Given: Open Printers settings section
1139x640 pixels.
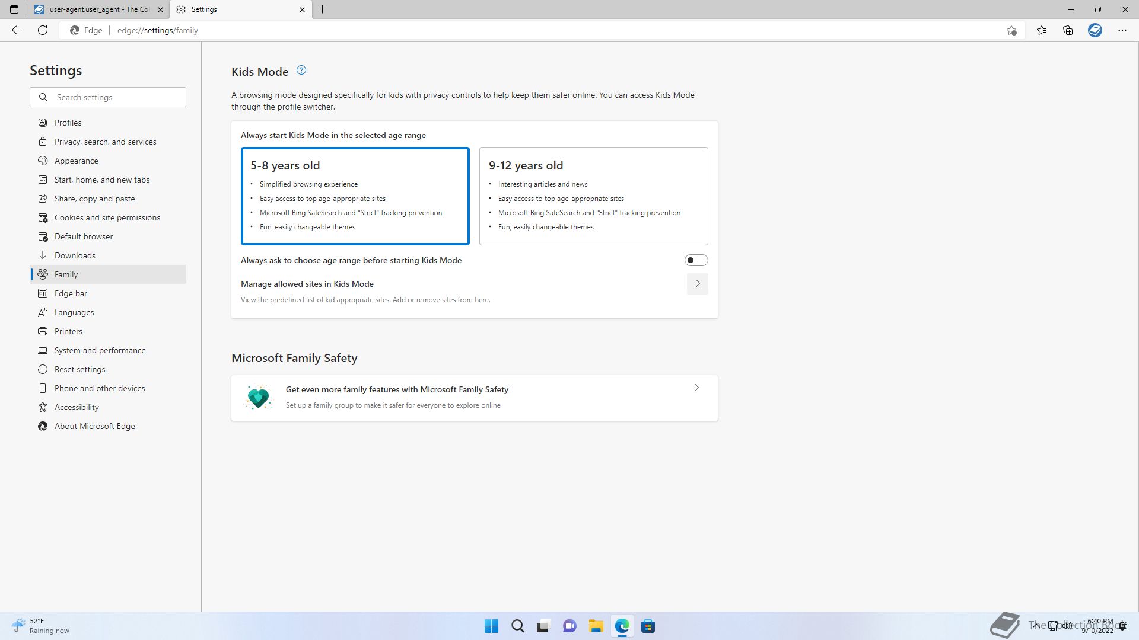Looking at the screenshot, I should click(x=108, y=331).
